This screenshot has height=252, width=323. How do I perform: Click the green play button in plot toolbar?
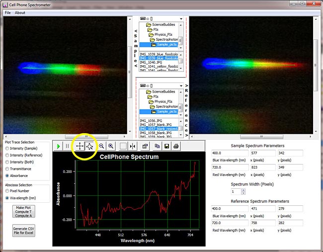pyautogui.click(x=59, y=146)
